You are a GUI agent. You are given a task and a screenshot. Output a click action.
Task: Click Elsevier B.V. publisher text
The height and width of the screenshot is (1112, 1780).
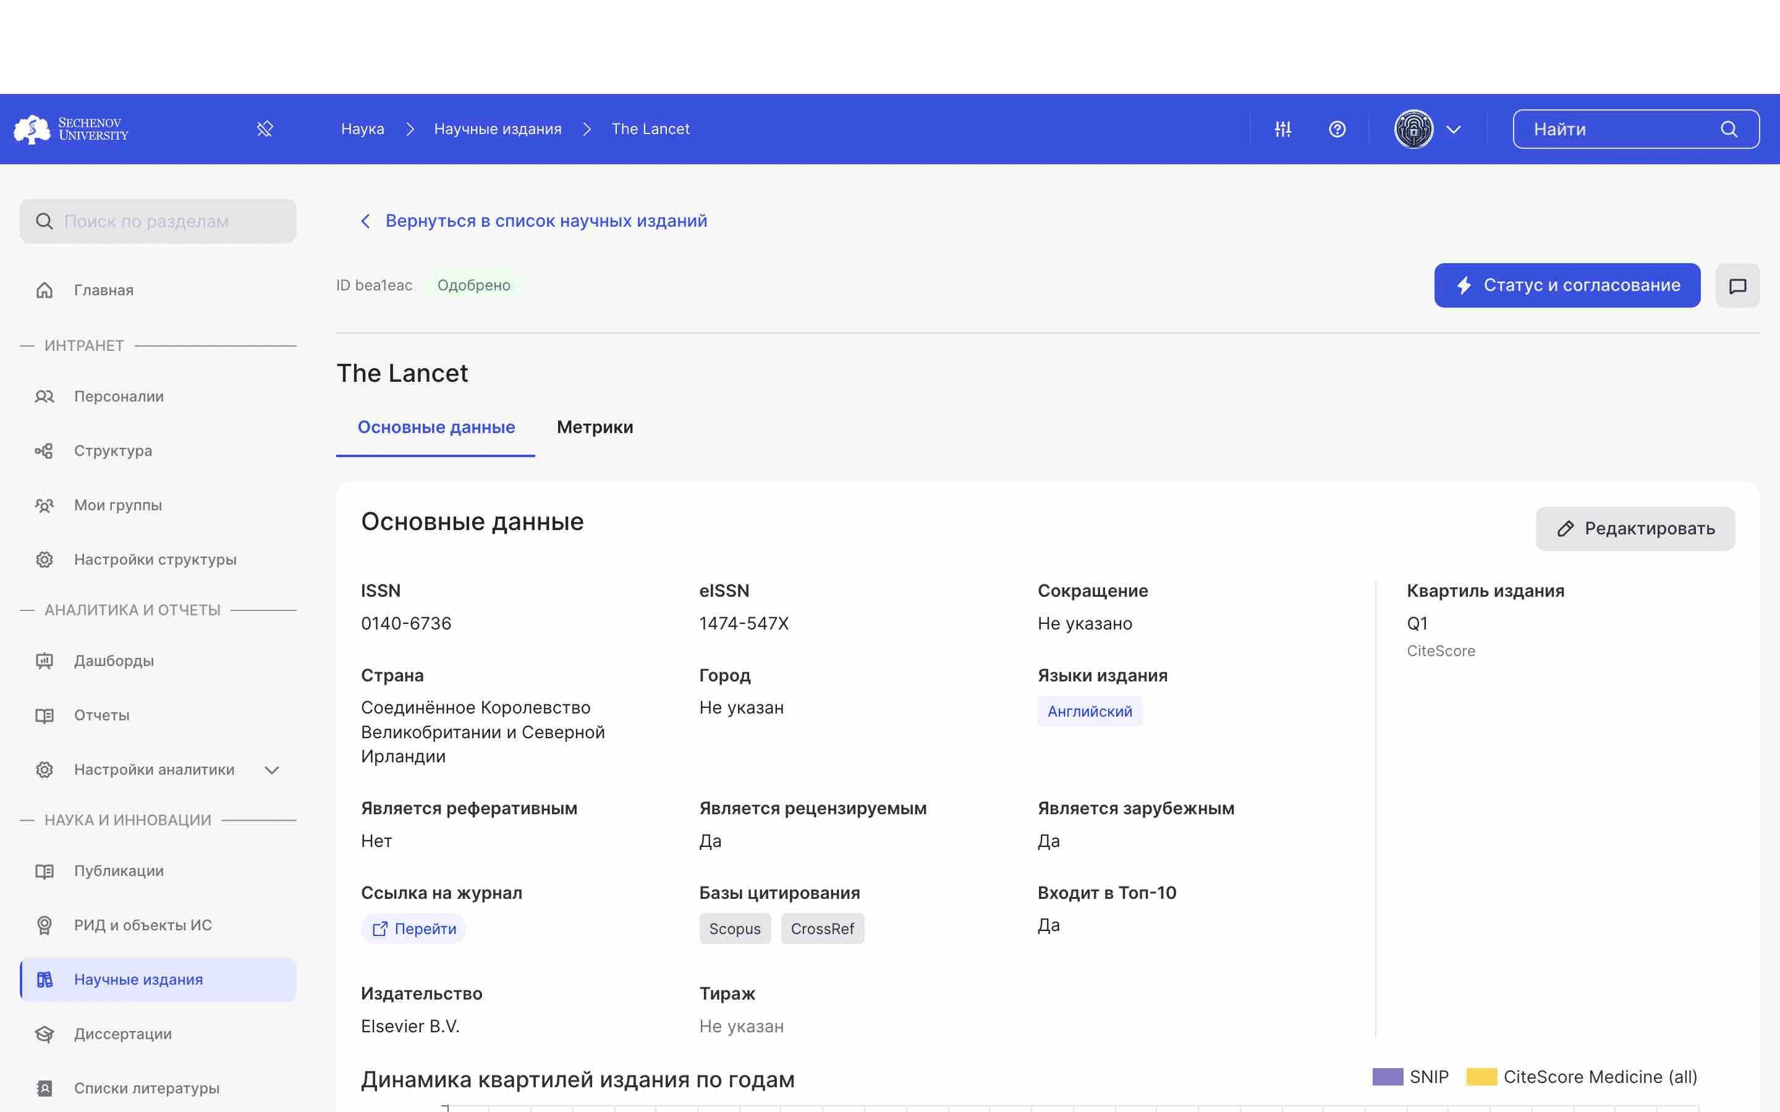coord(410,1027)
